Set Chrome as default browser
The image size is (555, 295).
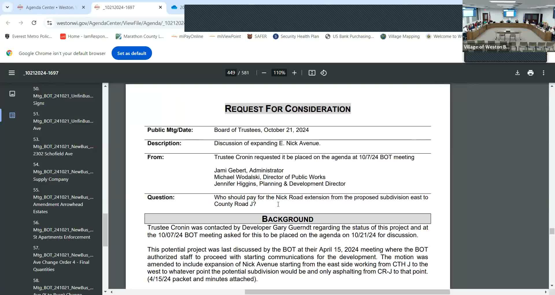tap(132, 53)
